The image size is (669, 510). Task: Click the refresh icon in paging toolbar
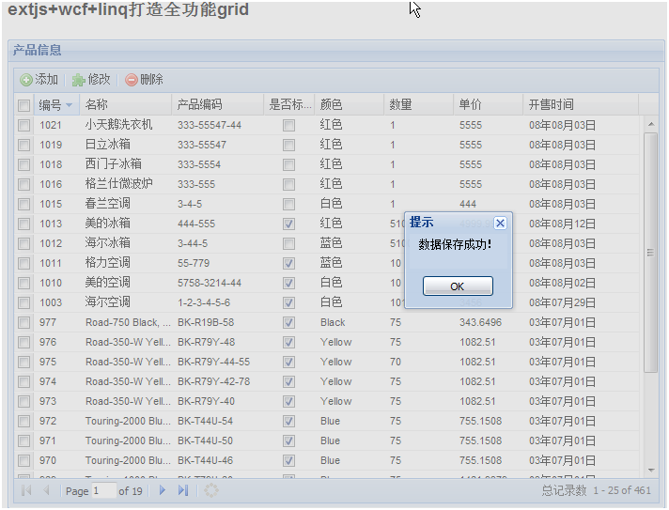pyautogui.click(x=212, y=490)
